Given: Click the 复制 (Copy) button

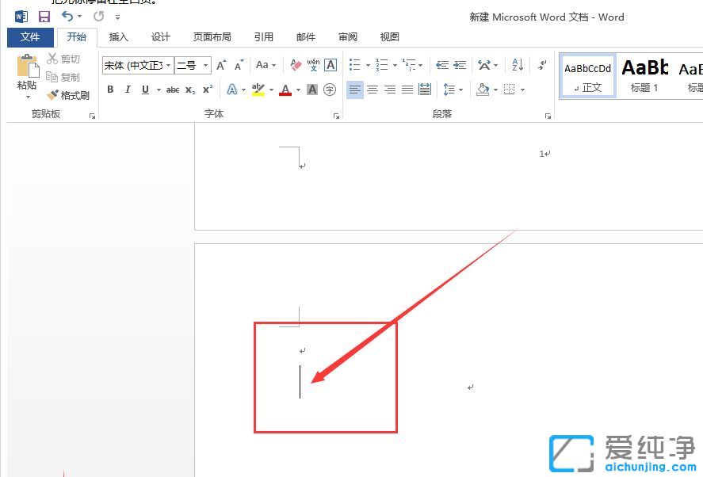Looking at the screenshot, I should (69, 77).
